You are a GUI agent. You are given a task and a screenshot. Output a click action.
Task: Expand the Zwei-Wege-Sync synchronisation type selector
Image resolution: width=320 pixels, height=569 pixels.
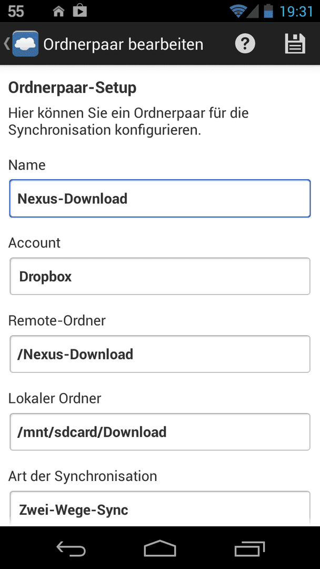click(160, 509)
